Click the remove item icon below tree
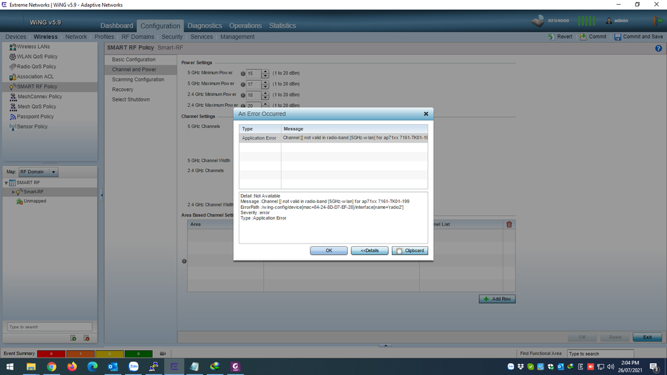The image size is (667, 375). [86, 338]
